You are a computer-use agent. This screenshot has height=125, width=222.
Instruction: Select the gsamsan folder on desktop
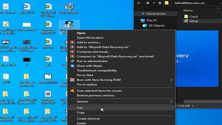[x=27, y=80]
